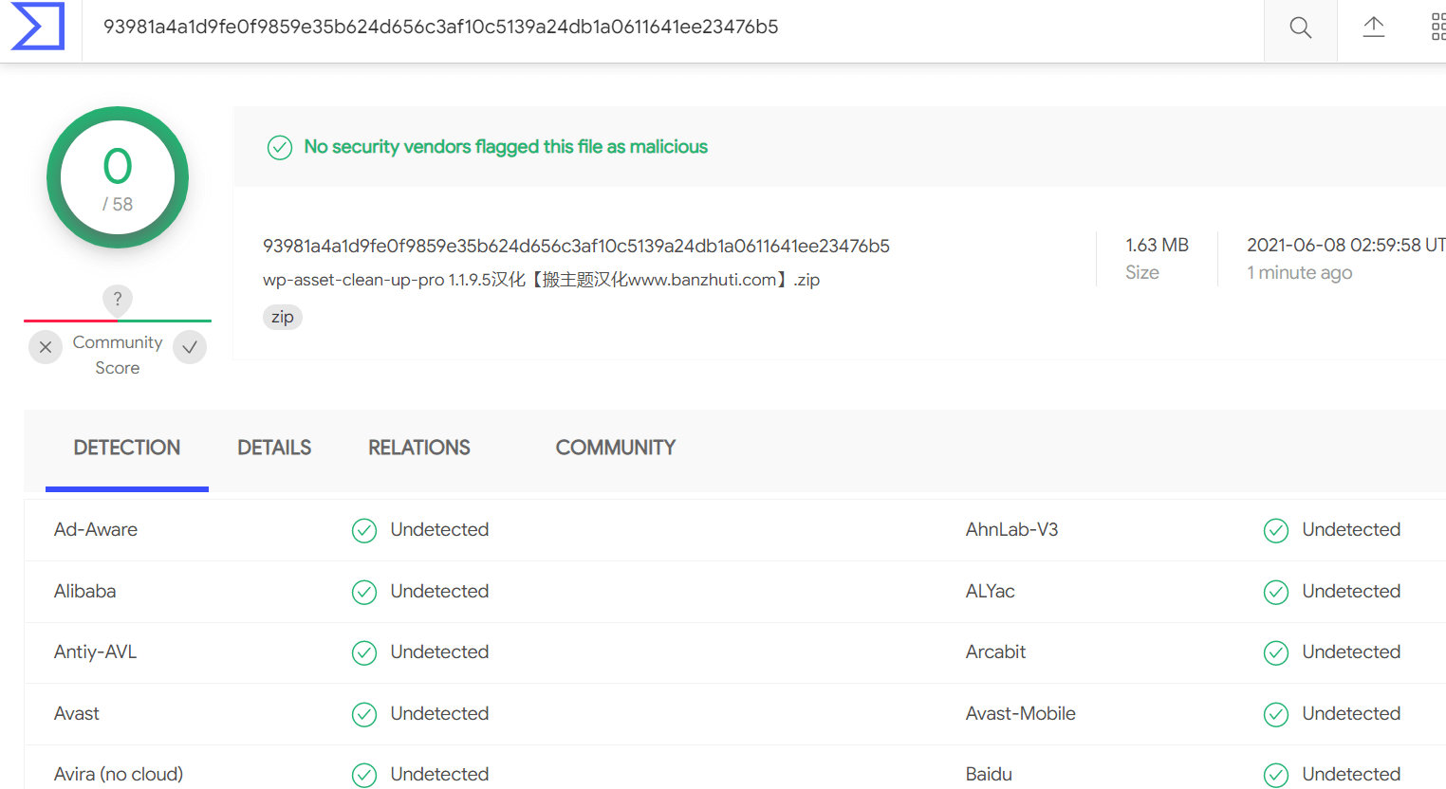Image resolution: width=1446 pixels, height=789 pixels.
Task: Click the Avast-Mobile vendor name
Action: [1021, 713]
